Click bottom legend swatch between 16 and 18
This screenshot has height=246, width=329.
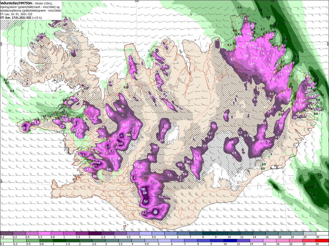coord(269,241)
